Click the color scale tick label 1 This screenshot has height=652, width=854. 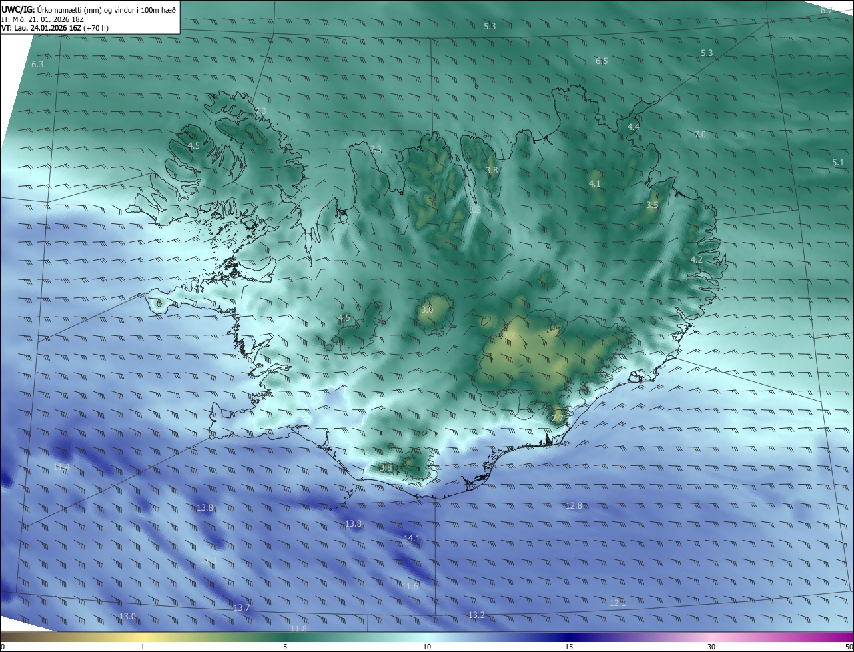click(x=143, y=647)
